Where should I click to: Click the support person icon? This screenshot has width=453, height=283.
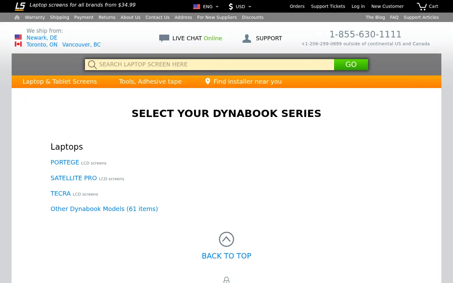(247, 38)
